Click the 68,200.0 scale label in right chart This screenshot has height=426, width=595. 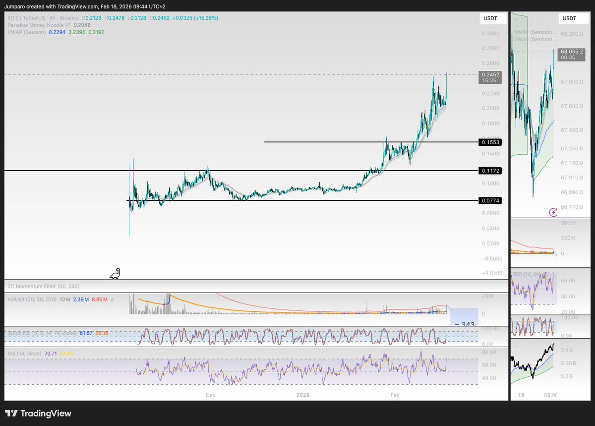click(x=572, y=34)
